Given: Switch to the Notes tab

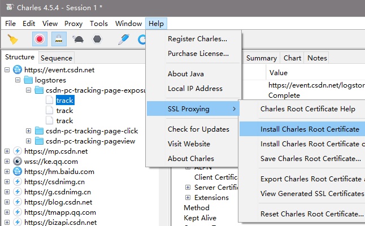Looking at the screenshot, I should click(x=317, y=58).
